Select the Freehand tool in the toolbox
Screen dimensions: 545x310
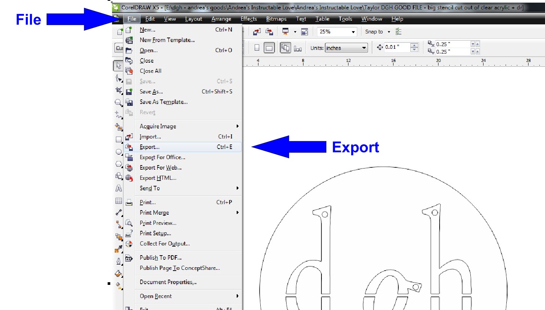pos(119,114)
